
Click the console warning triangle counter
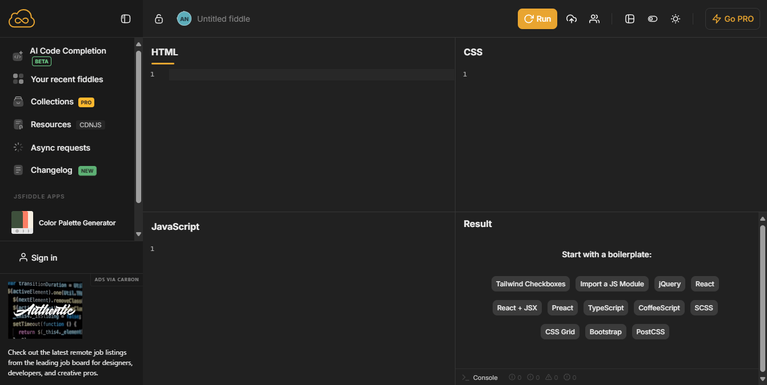(x=552, y=378)
